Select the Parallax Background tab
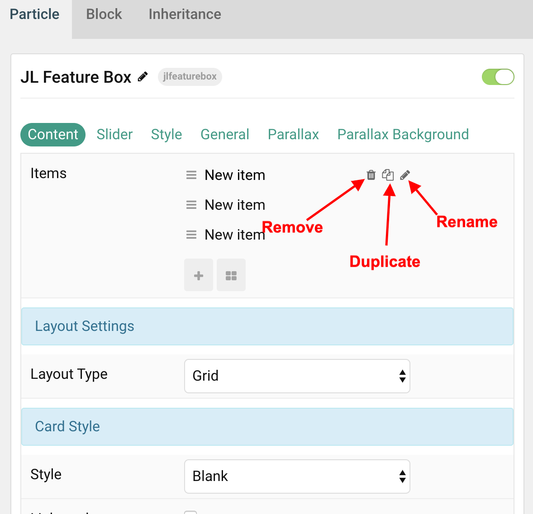 tap(403, 134)
